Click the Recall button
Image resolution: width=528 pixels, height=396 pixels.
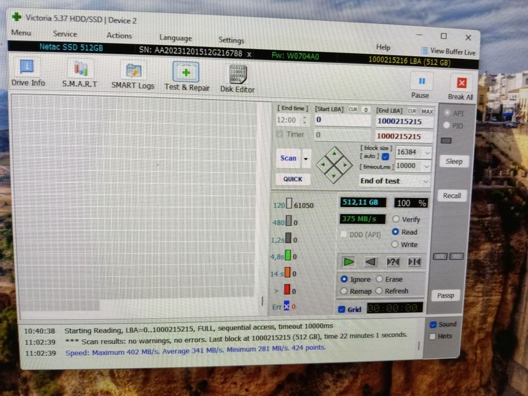click(x=452, y=196)
